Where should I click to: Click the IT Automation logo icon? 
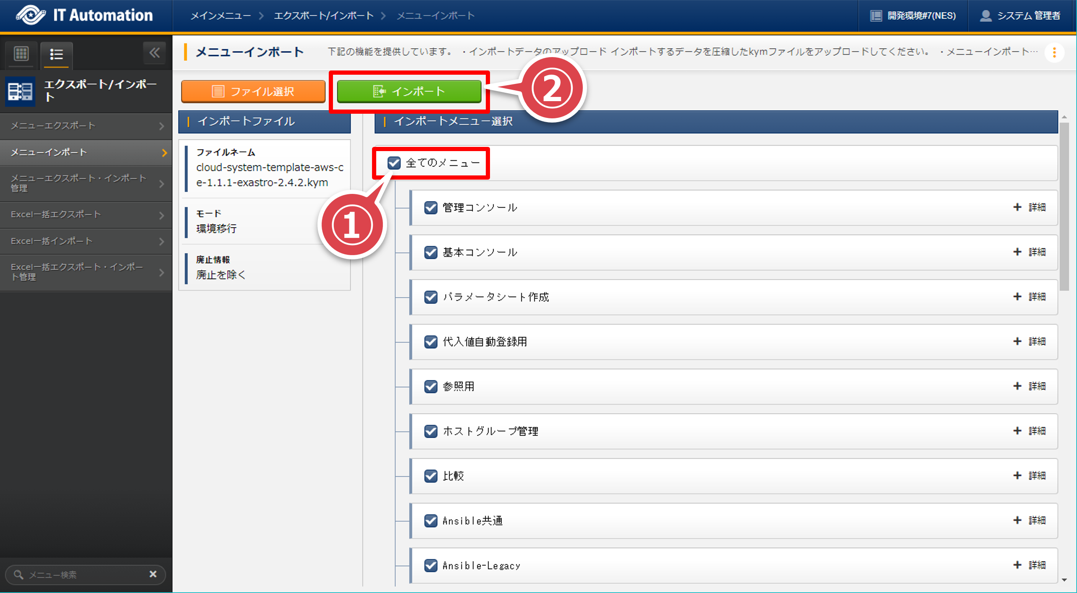pyautogui.click(x=30, y=15)
